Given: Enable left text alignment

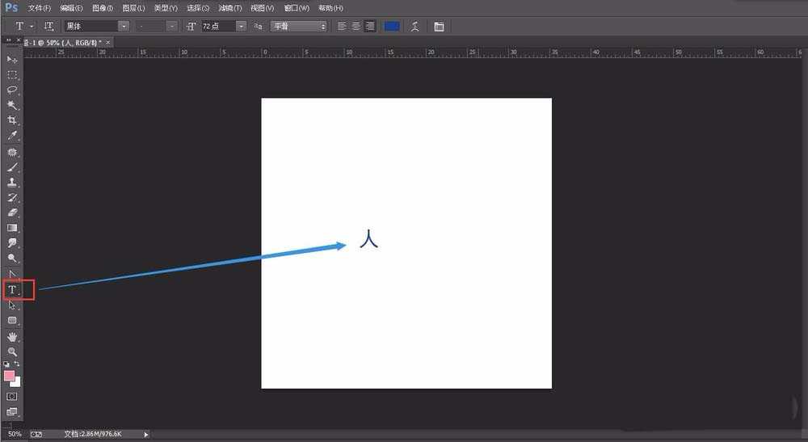Looking at the screenshot, I should coord(342,26).
